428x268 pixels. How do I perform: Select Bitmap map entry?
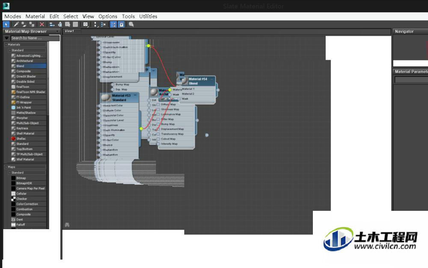click(28, 178)
